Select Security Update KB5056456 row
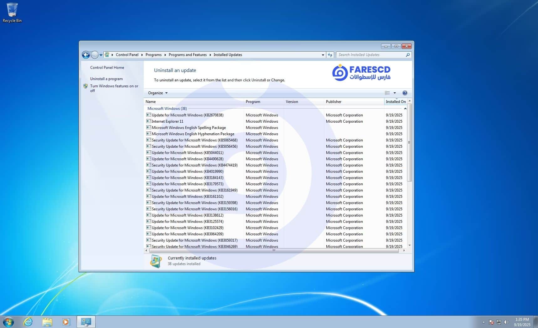This screenshot has width=538, height=328. [x=276, y=146]
